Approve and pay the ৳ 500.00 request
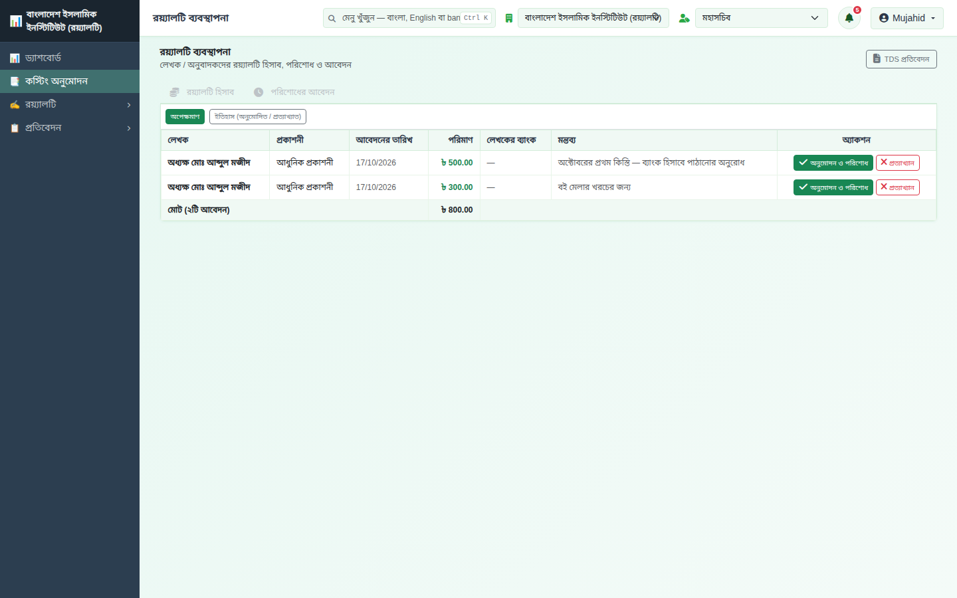This screenshot has height=598, width=957. 833,163
